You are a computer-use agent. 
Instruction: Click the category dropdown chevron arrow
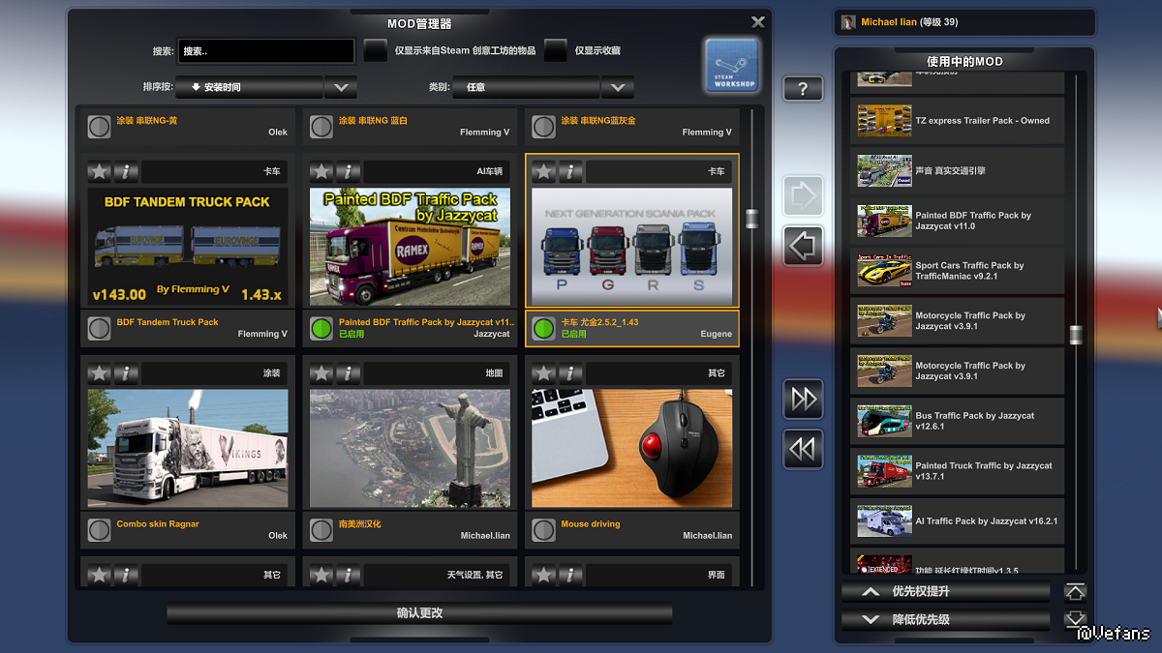618,87
